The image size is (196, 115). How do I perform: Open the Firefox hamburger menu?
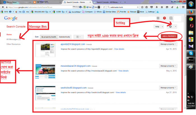point(183,7)
